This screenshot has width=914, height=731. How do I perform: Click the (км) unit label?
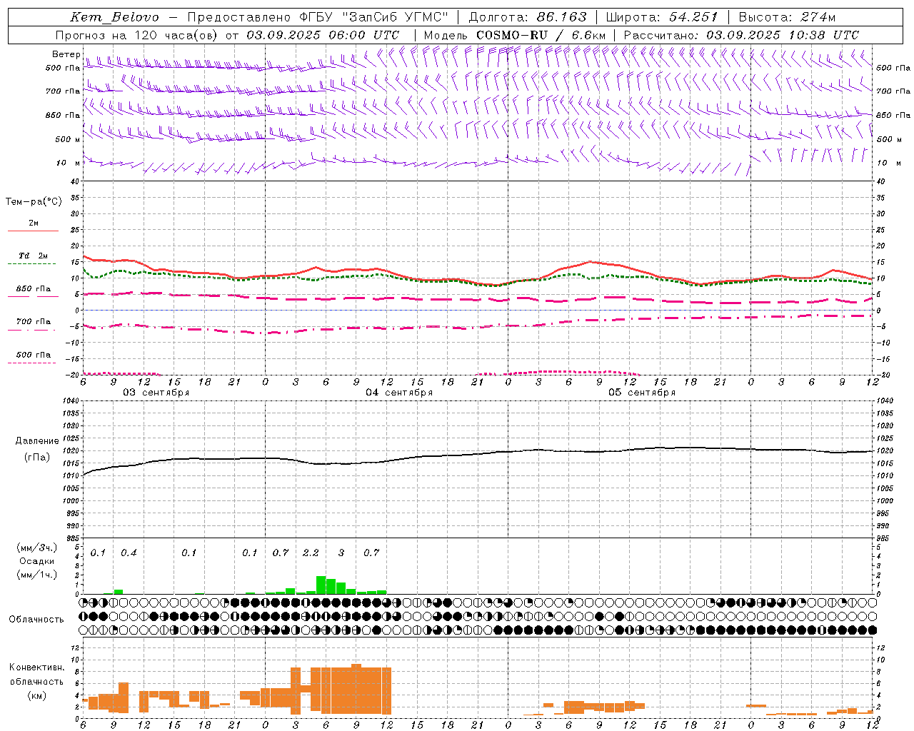[36, 695]
